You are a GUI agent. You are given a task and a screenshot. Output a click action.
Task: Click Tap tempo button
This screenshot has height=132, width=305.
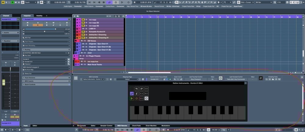pyautogui.click(x=224, y=130)
